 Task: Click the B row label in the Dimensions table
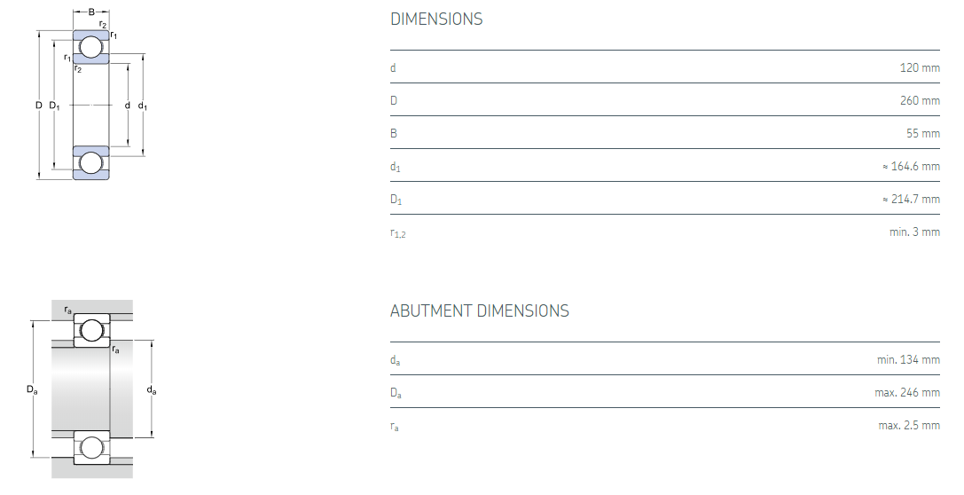pos(394,133)
